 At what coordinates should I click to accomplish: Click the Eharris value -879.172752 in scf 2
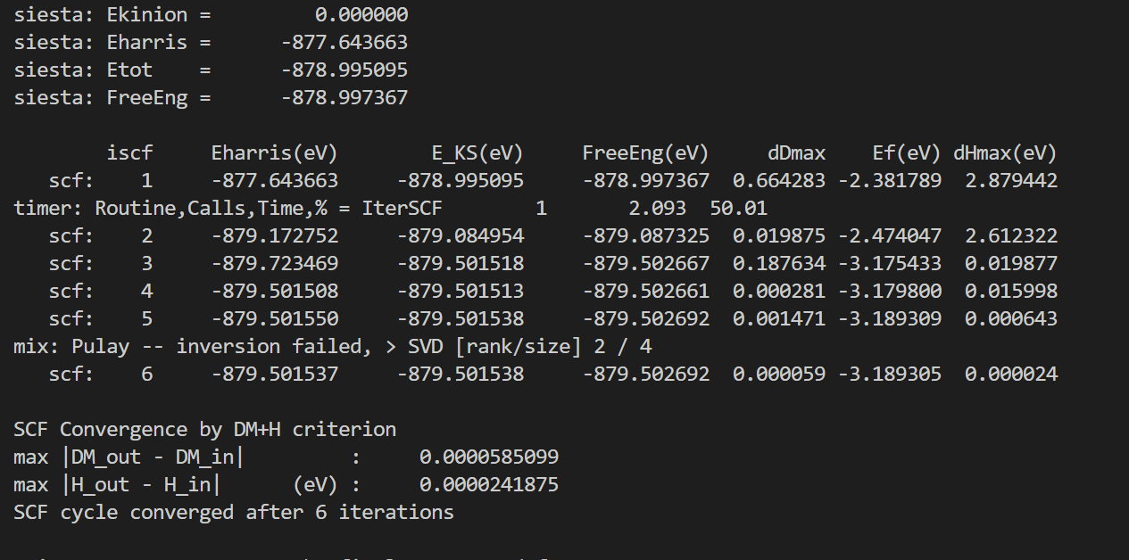click(275, 236)
